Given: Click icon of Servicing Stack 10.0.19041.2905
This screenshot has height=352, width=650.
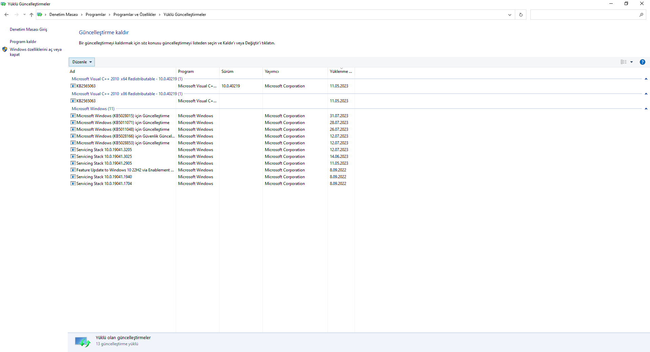Looking at the screenshot, I should tap(73, 163).
